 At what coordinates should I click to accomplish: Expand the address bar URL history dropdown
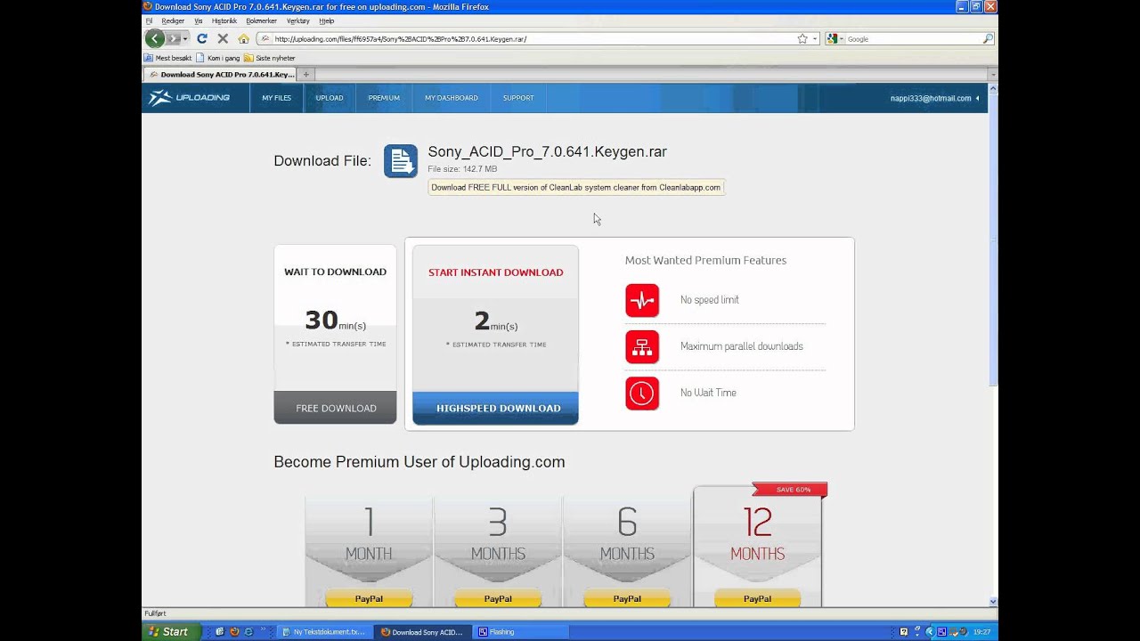point(815,39)
